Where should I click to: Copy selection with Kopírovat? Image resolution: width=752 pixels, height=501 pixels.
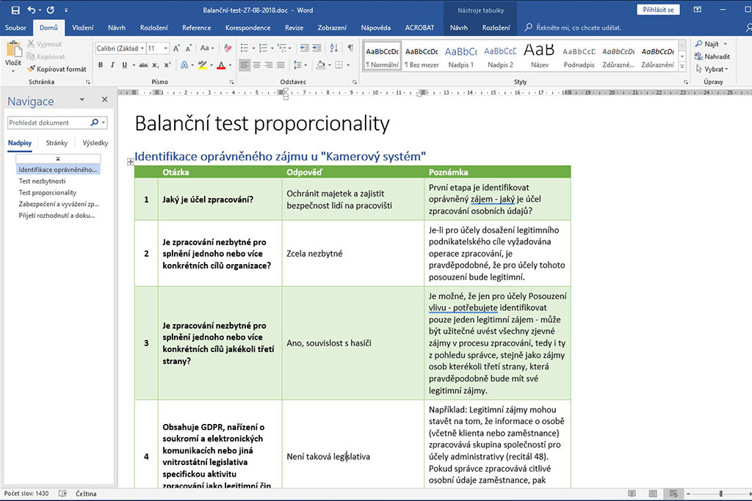point(46,56)
